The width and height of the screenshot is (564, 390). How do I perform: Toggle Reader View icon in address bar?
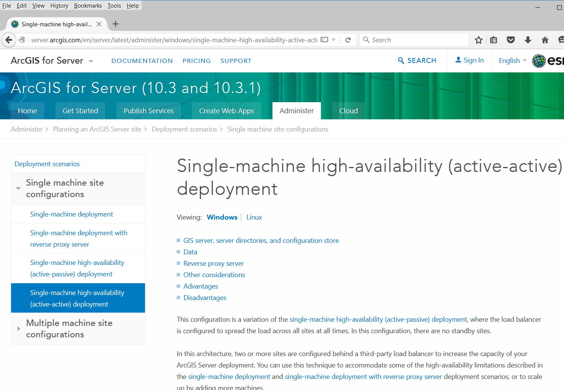click(x=324, y=40)
